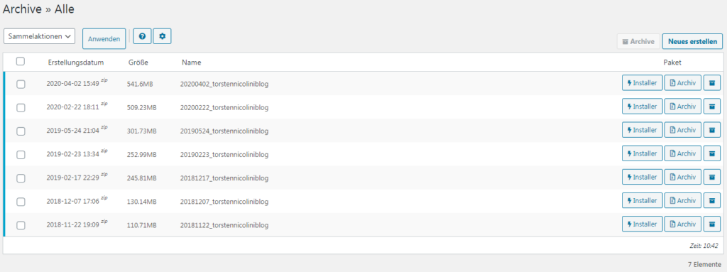Open package details box icon for 20181207 backup

tap(712, 201)
